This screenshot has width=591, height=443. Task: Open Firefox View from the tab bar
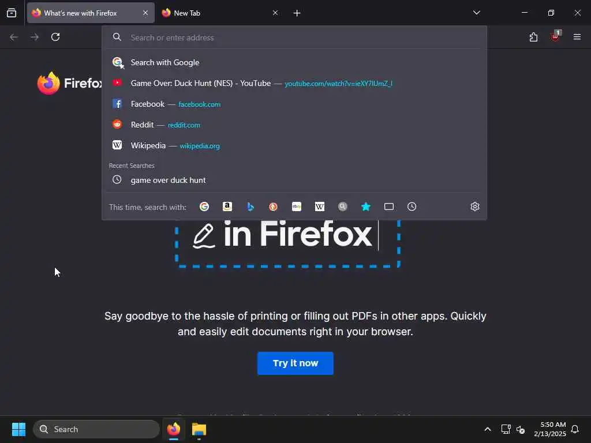click(12, 13)
